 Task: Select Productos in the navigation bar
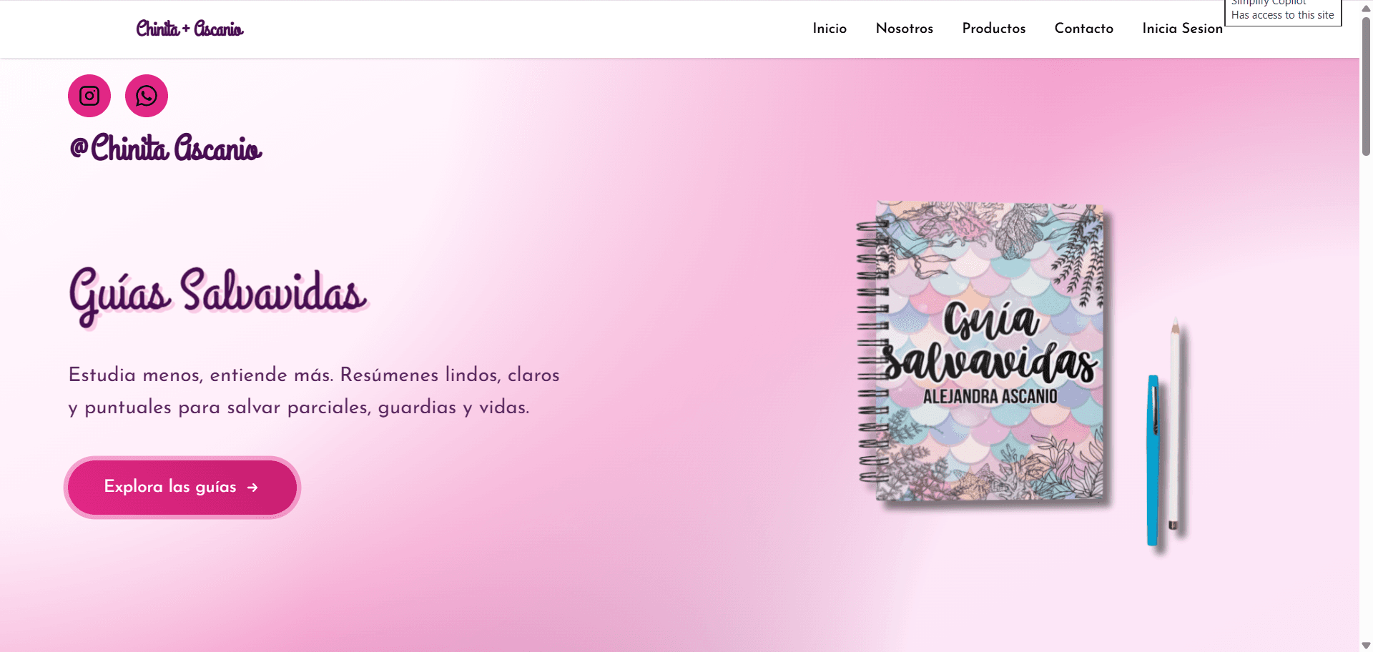(x=993, y=29)
